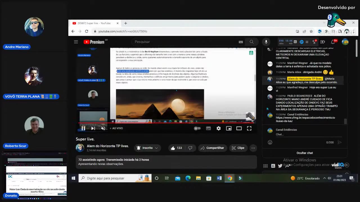Expand browser tab search chevron

tap(324, 23)
